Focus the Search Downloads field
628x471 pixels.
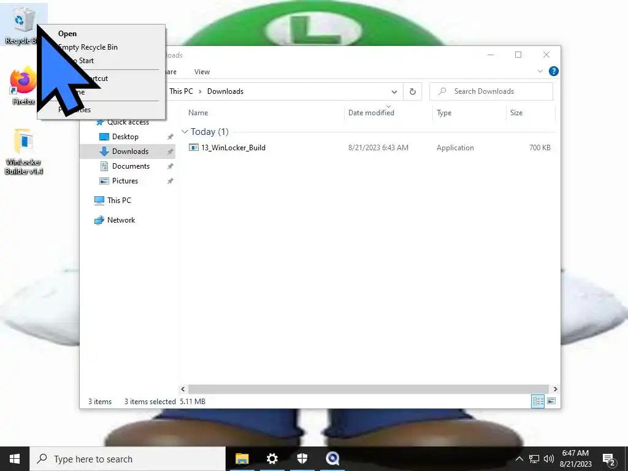pos(491,91)
